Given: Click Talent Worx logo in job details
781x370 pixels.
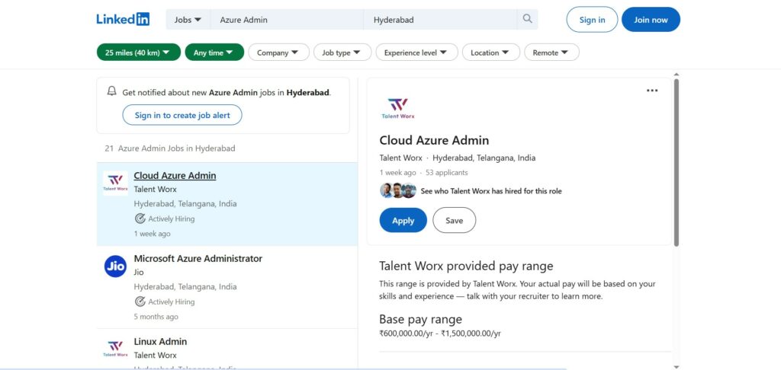Looking at the screenshot, I should pyautogui.click(x=397, y=108).
